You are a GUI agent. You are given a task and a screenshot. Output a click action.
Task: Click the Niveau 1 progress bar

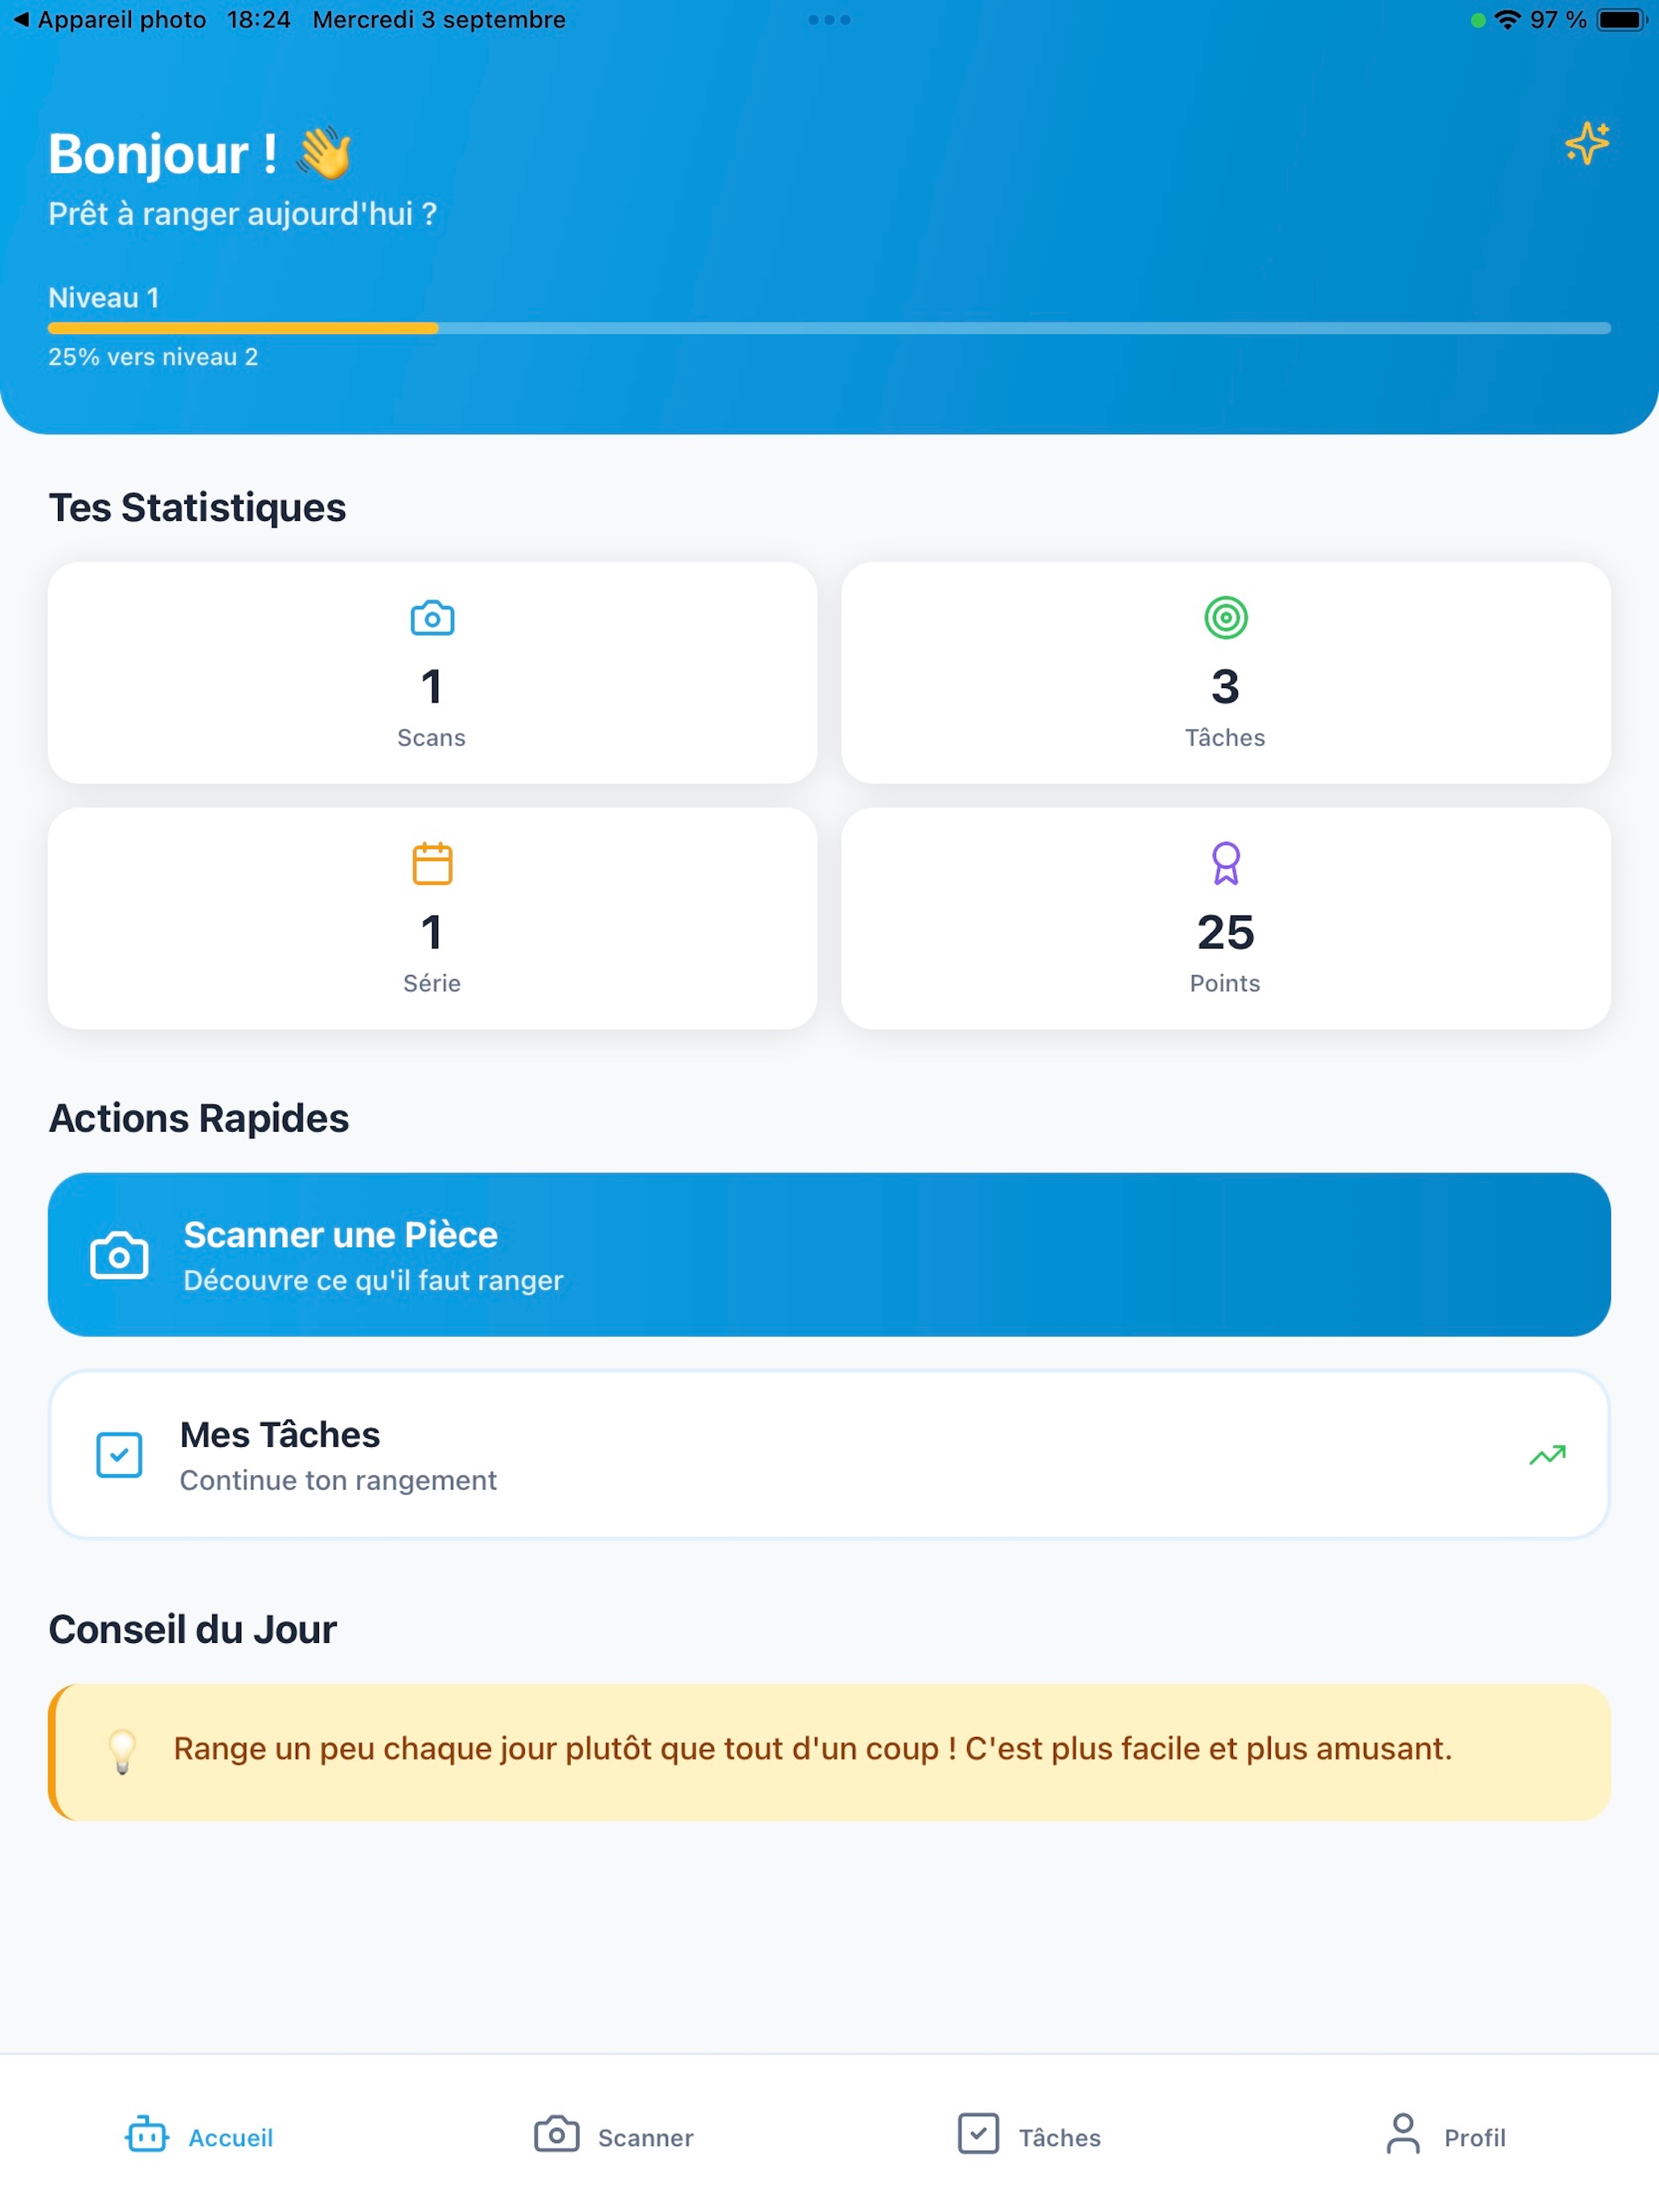(x=829, y=328)
